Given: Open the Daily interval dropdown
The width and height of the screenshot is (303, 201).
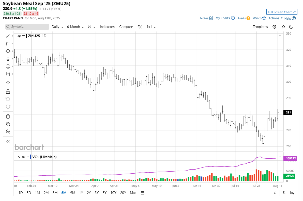Looking at the screenshot, I should [57, 27].
